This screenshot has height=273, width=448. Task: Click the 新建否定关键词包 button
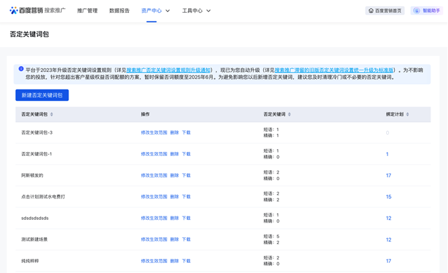click(x=42, y=95)
